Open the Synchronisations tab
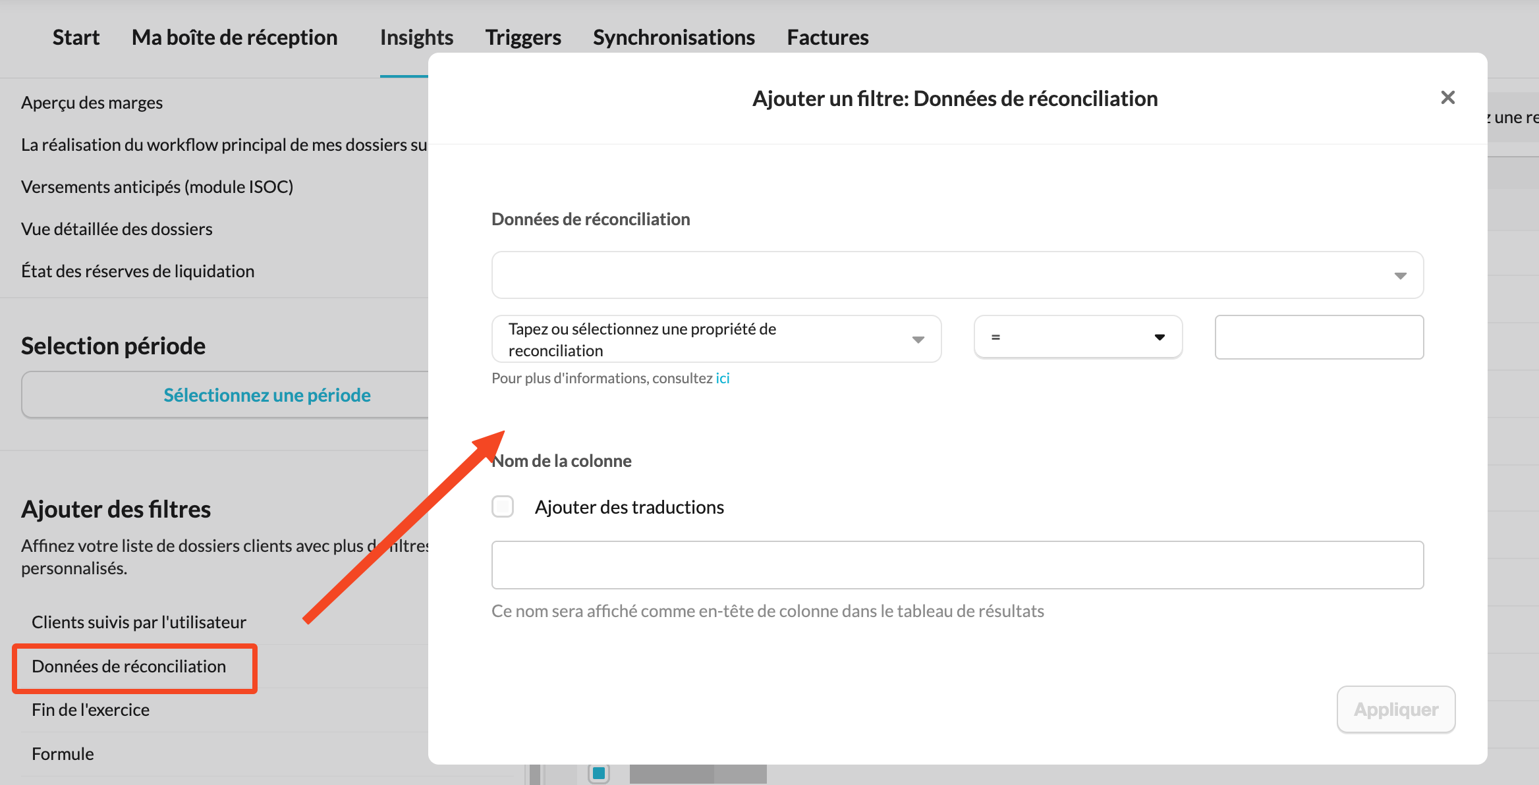Viewport: 1539px width, 785px height. click(x=673, y=38)
